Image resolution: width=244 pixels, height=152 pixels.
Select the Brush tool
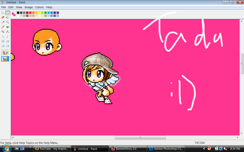click(x=8, y=27)
